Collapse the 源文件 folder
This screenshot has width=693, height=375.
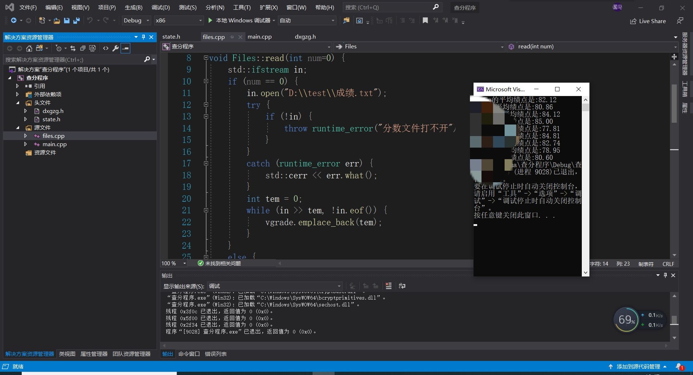[18, 127]
